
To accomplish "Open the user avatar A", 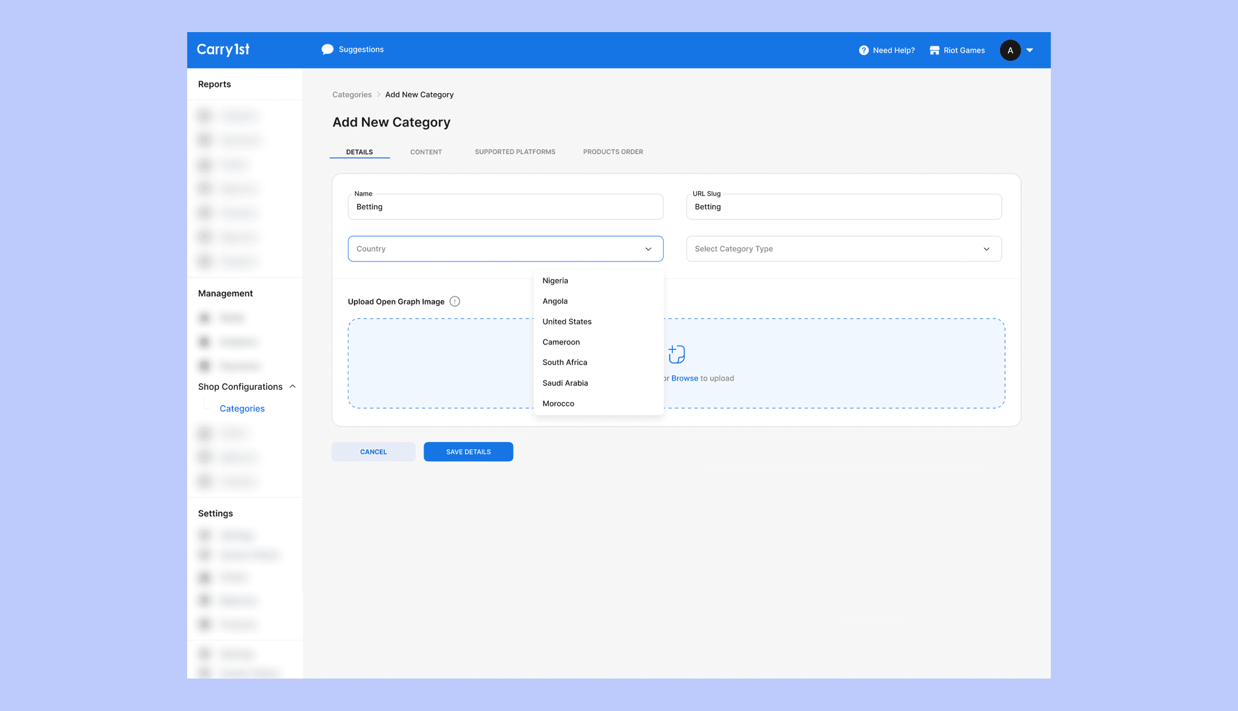I will point(1009,50).
